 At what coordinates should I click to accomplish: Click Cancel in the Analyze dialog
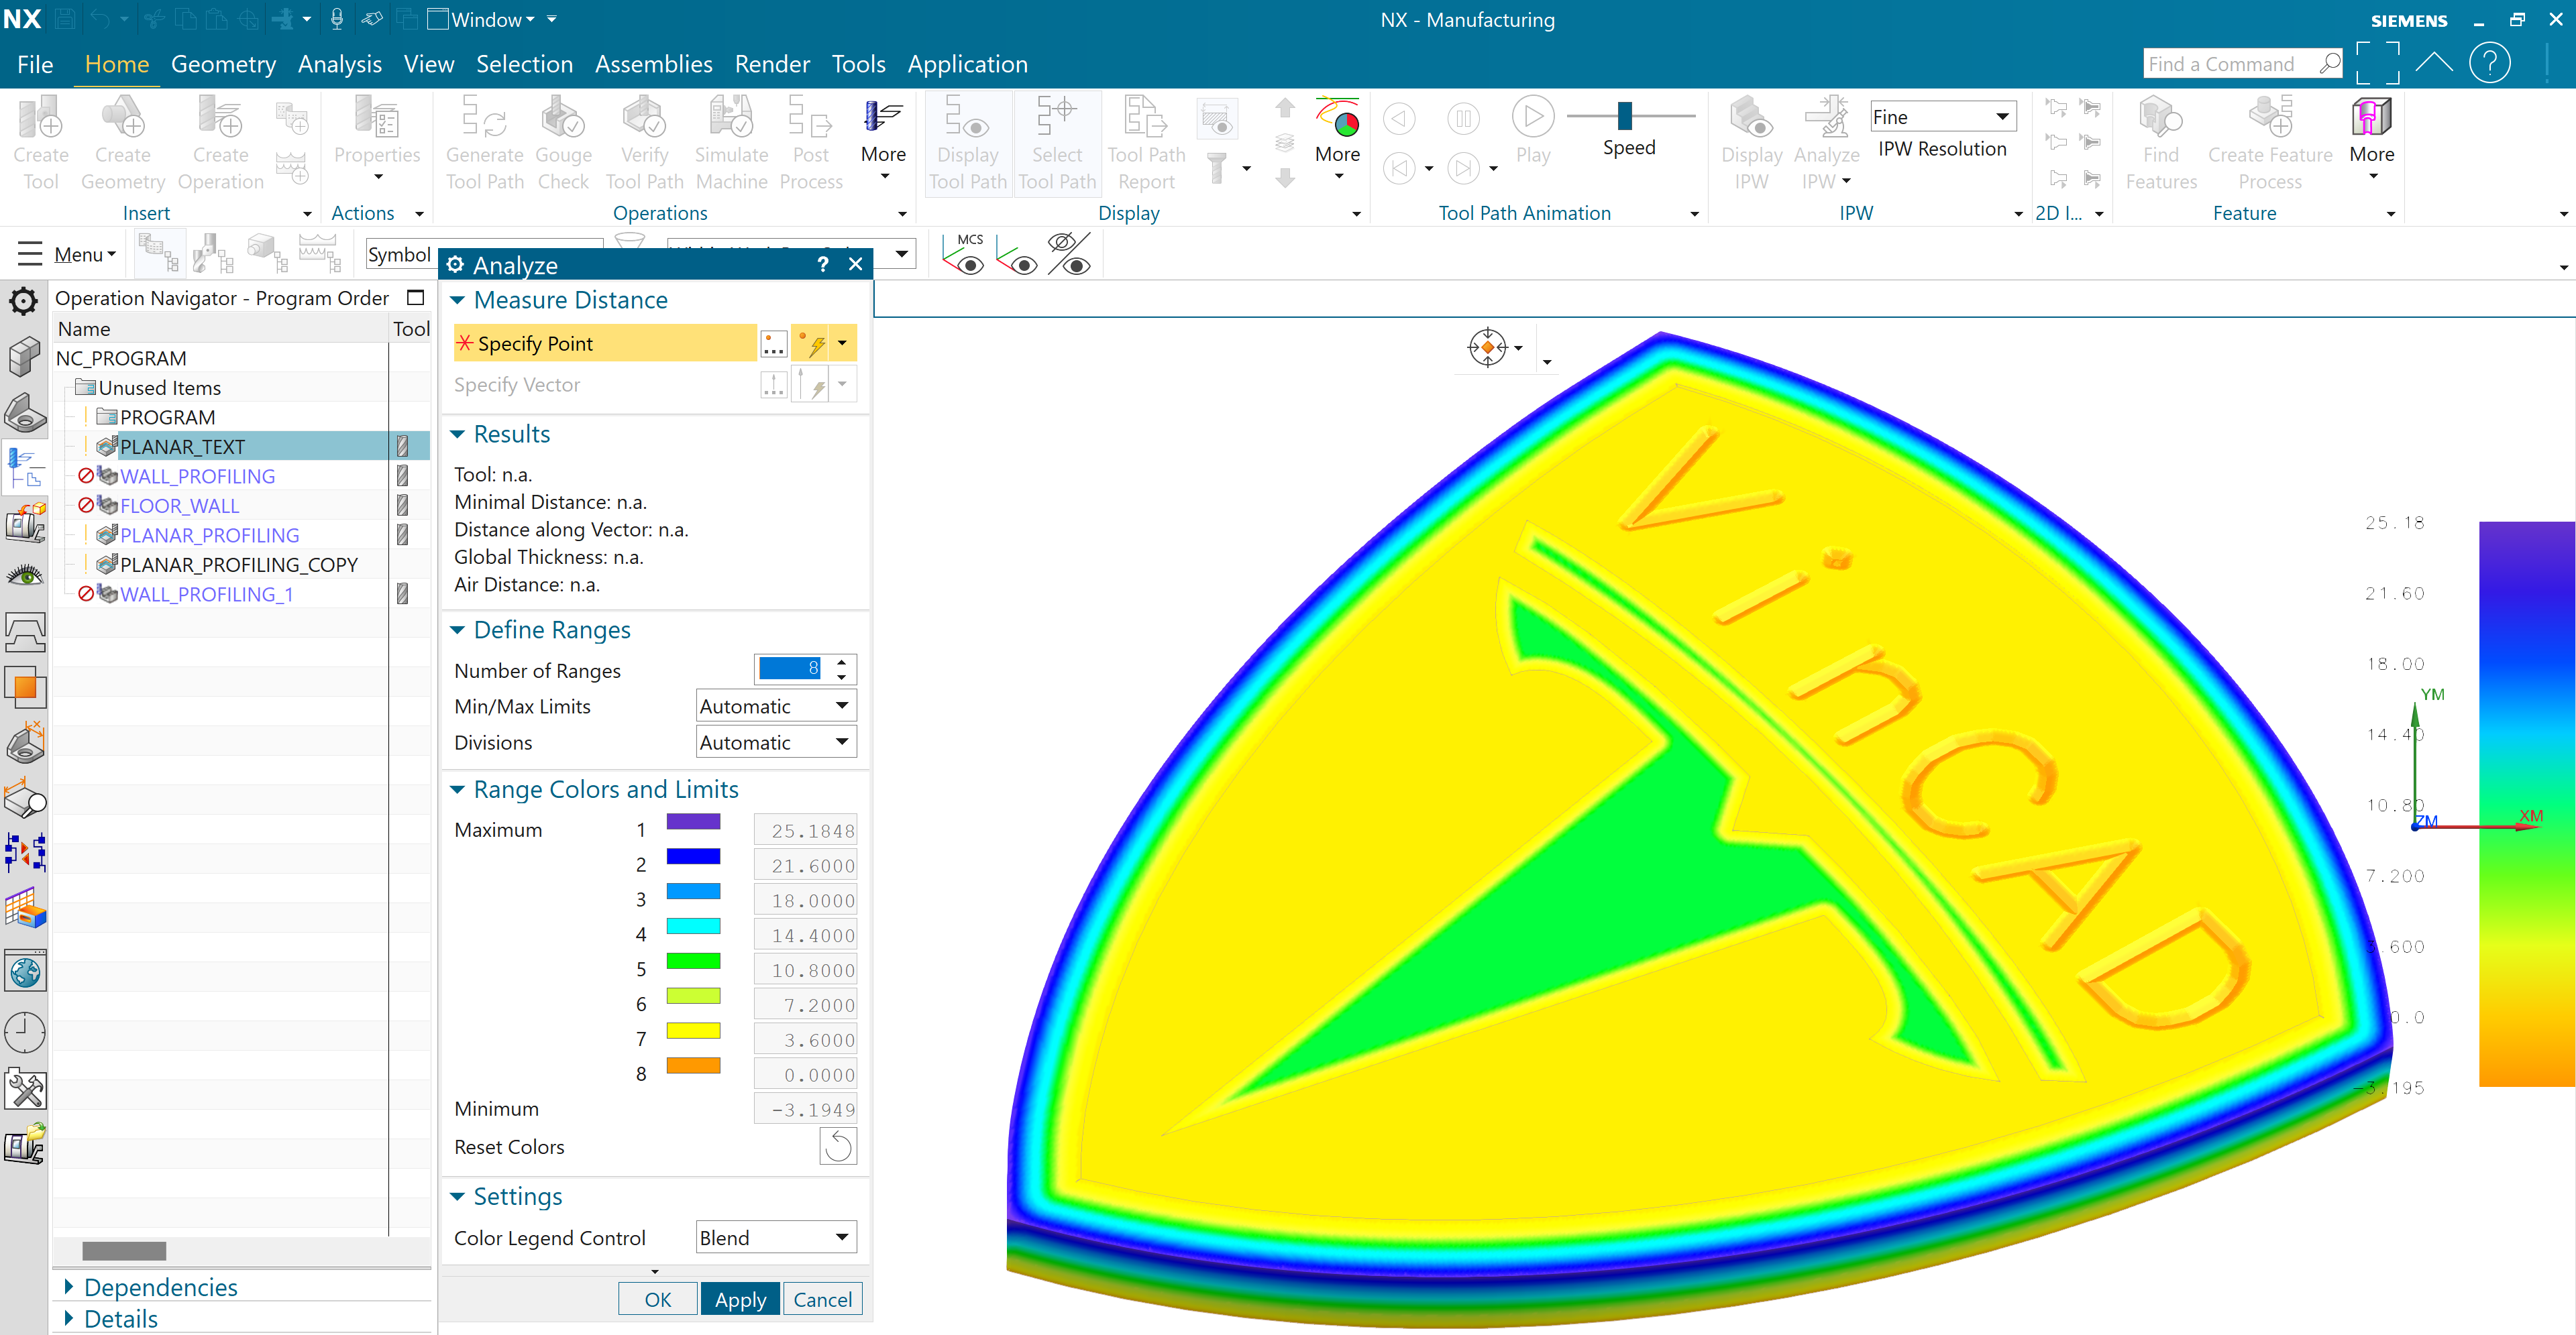pyautogui.click(x=822, y=1299)
